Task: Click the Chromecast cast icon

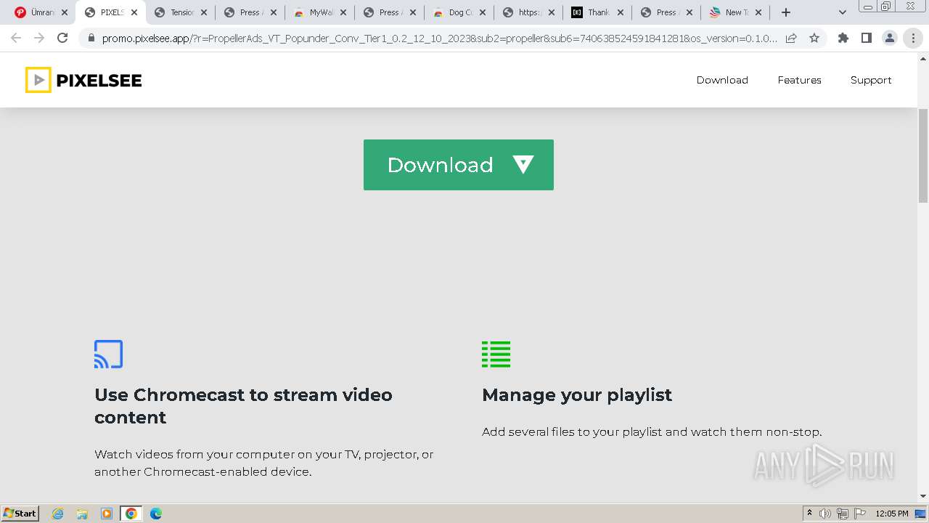Action: click(109, 354)
